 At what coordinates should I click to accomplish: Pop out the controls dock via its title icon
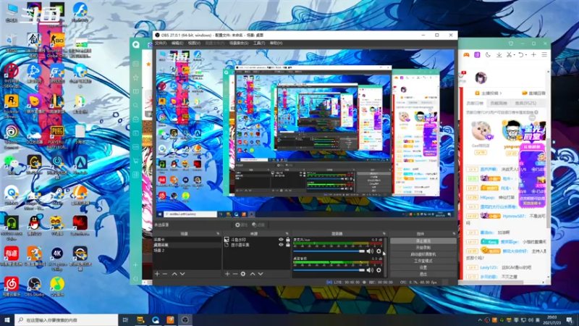[454, 233]
